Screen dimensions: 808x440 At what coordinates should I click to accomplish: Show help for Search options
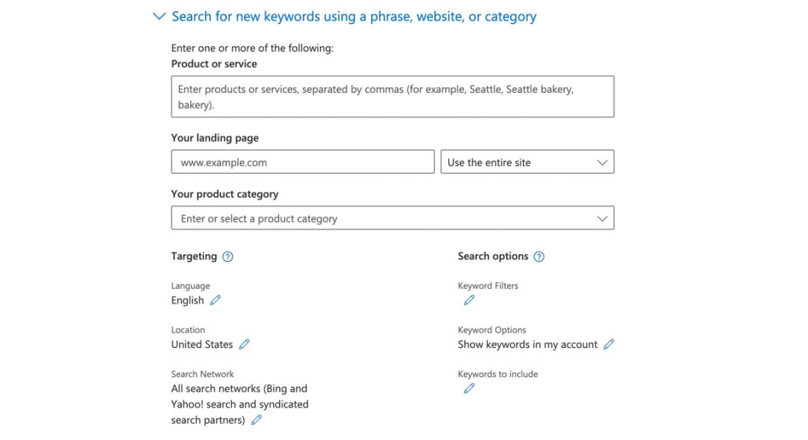point(539,257)
